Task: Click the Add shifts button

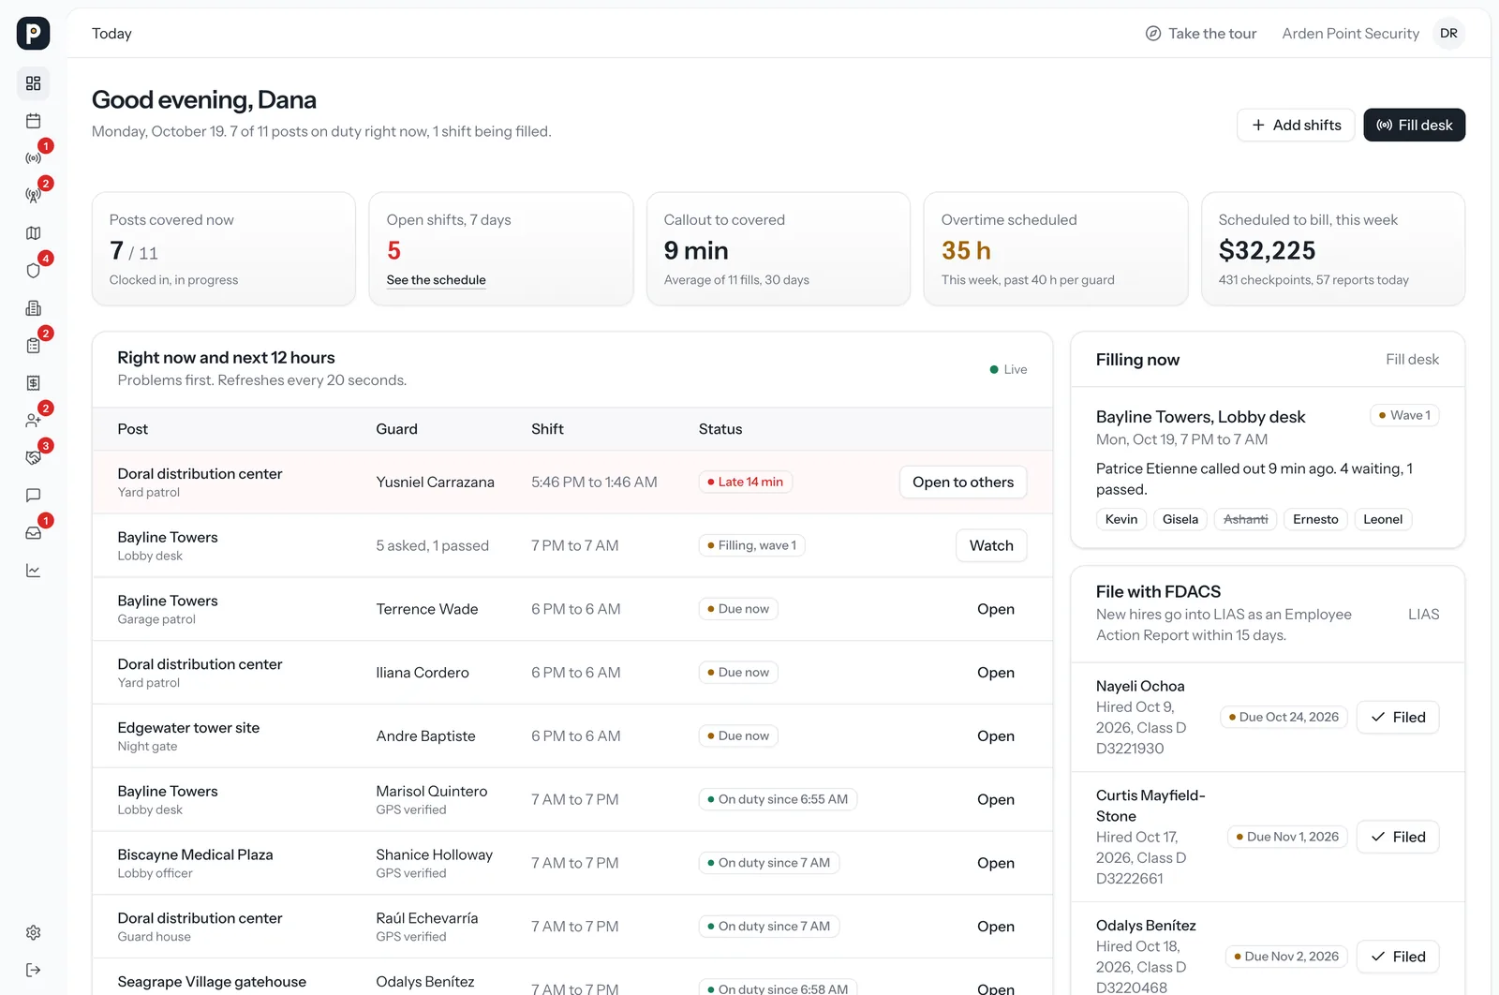Action: click(x=1296, y=125)
